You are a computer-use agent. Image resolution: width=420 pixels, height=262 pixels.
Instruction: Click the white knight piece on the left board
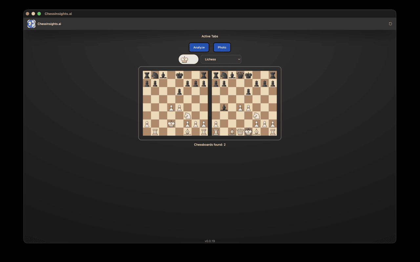tap(188, 116)
